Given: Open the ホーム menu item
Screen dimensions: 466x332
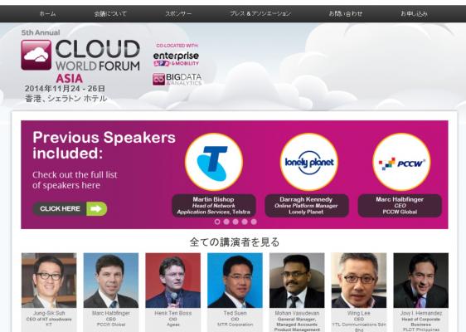Looking at the screenshot, I should [x=47, y=13].
